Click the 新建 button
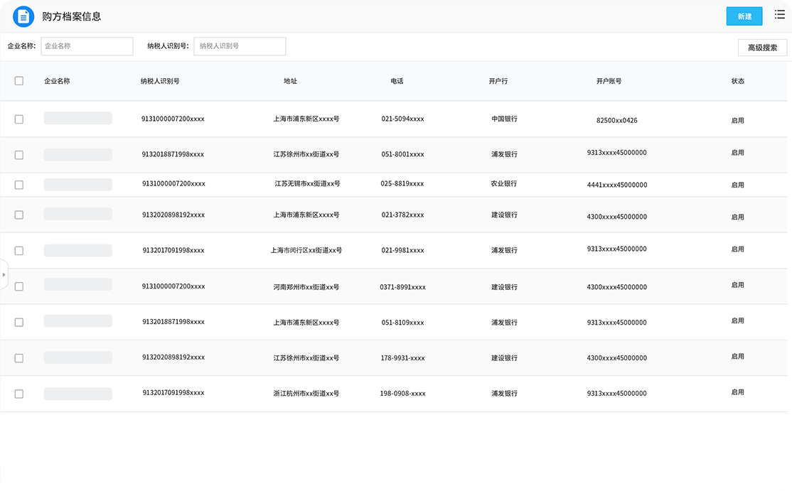Image resolution: width=792 pixels, height=491 pixels. pos(744,16)
